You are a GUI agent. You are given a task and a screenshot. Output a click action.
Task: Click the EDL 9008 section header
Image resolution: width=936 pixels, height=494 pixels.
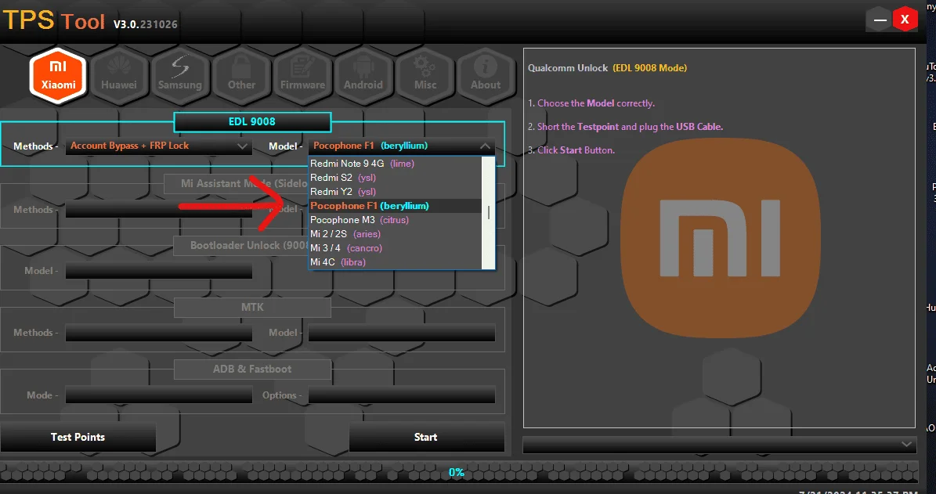click(252, 121)
